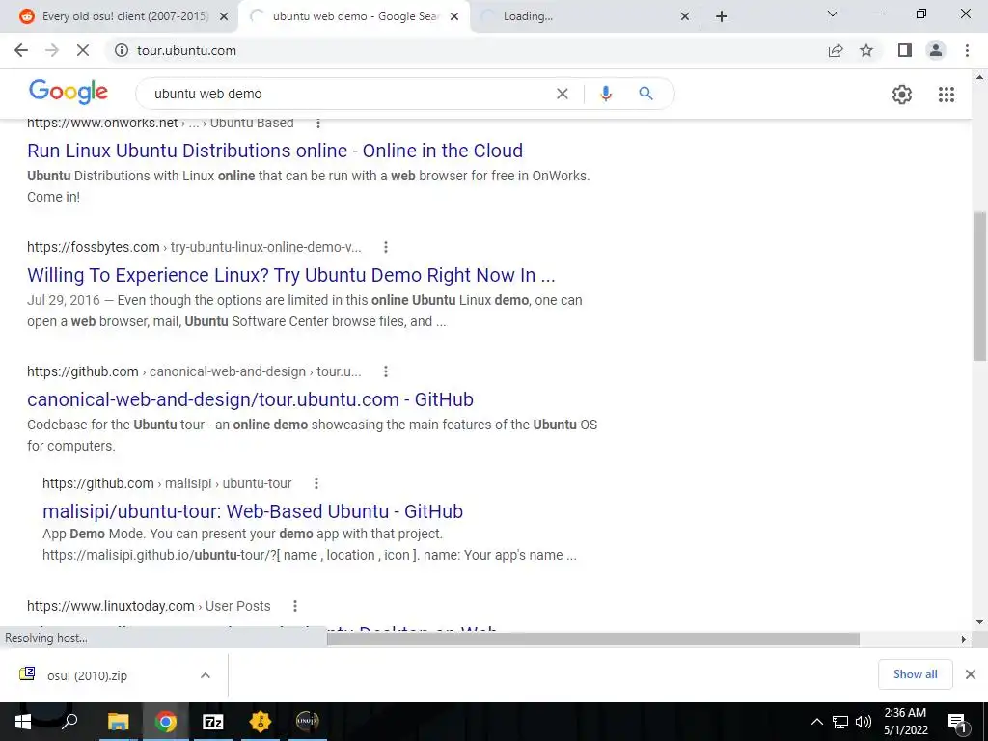Screen dimensions: 988x741
Task: Open canonical-web-and-design/tour.ubuntu.com GitHub link
Action: click(x=250, y=399)
